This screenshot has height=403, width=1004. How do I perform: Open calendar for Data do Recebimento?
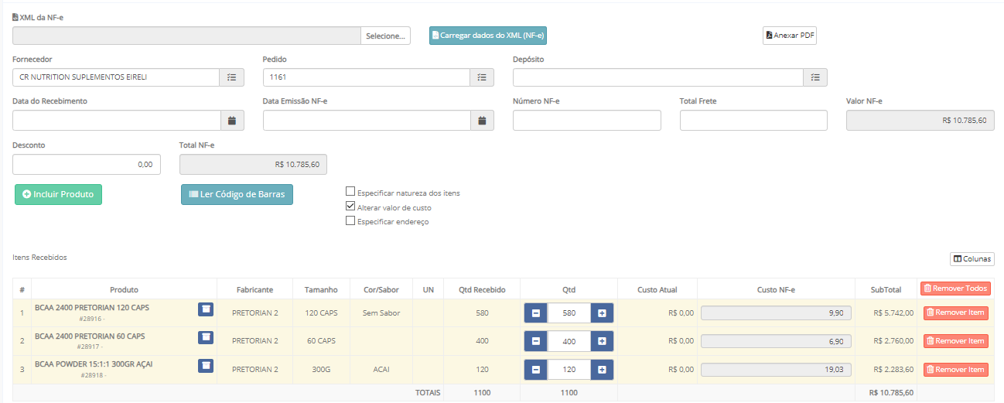tap(232, 121)
